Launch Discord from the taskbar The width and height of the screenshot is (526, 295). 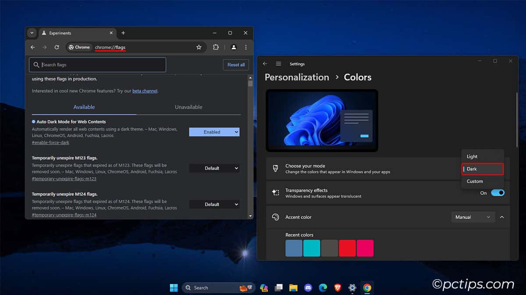click(x=308, y=288)
